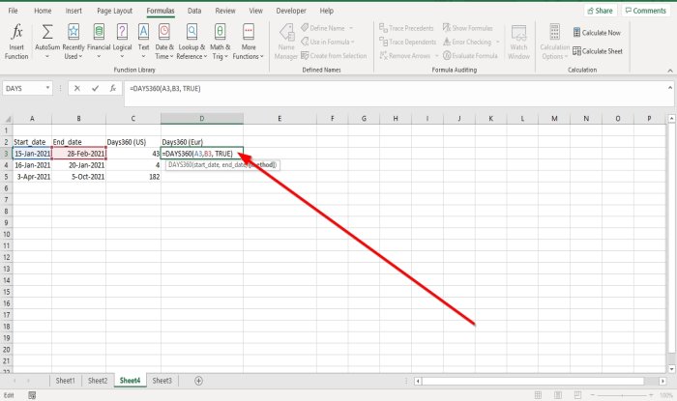The height and width of the screenshot is (401, 677).
Task: Click Use in Formula
Action: pos(327,42)
